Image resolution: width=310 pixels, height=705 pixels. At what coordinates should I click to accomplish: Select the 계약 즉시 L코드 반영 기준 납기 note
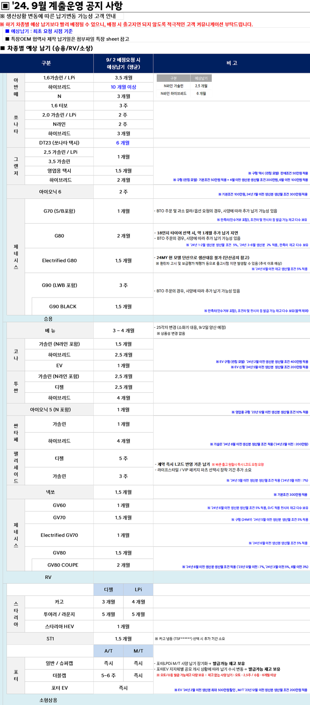pyautogui.click(x=182, y=464)
